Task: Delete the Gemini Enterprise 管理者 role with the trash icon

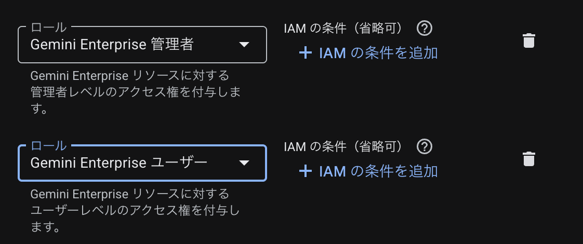Action: pyautogui.click(x=529, y=40)
